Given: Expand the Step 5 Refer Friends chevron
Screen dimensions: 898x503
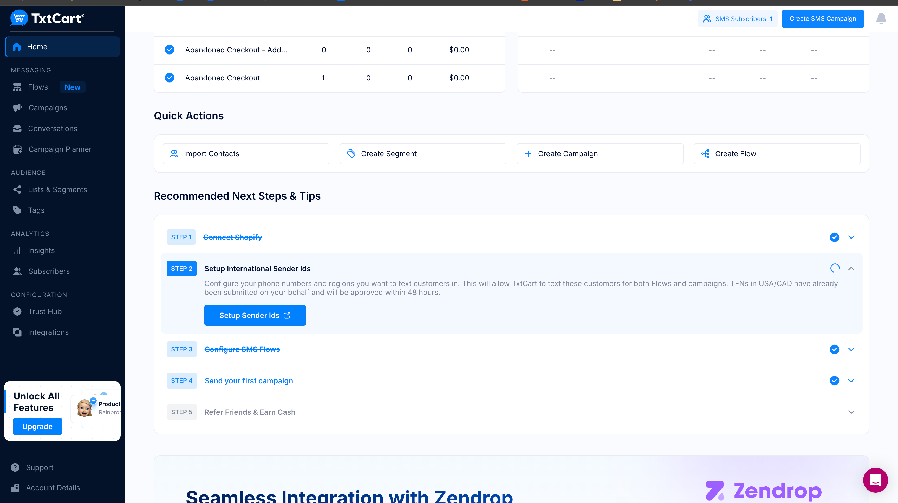Looking at the screenshot, I should (851, 412).
